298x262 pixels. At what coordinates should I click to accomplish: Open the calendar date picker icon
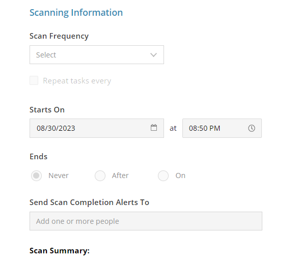tap(154, 128)
